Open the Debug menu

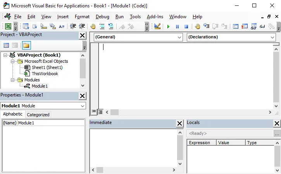[x=102, y=17]
